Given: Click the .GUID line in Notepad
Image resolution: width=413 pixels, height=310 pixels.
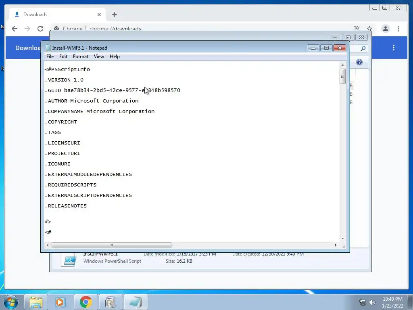Looking at the screenshot, I should click(x=113, y=90).
